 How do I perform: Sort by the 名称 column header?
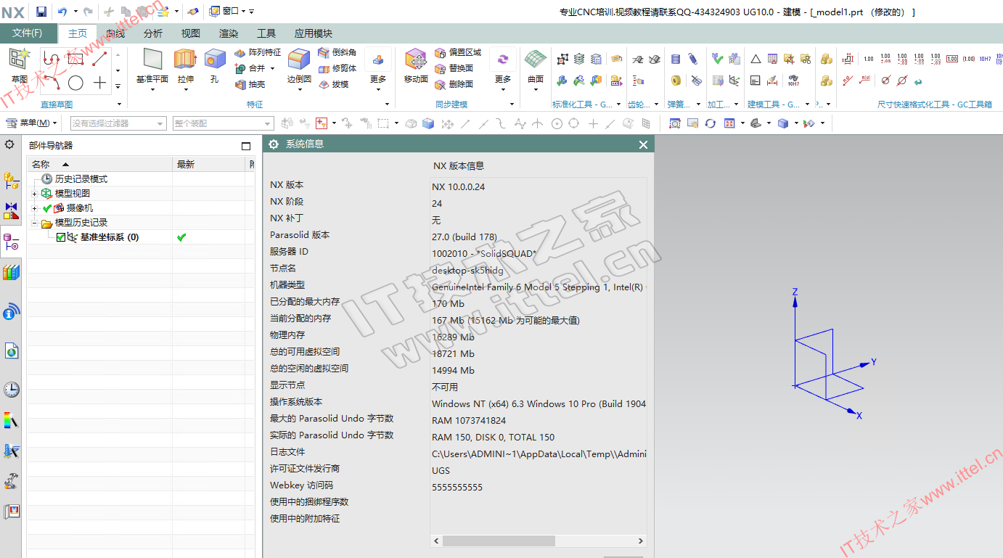pos(100,165)
